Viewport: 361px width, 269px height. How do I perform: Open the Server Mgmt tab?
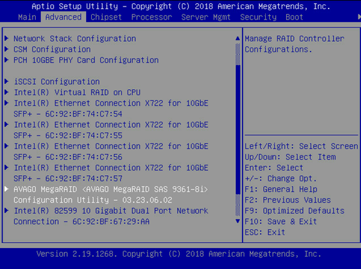(x=206, y=17)
